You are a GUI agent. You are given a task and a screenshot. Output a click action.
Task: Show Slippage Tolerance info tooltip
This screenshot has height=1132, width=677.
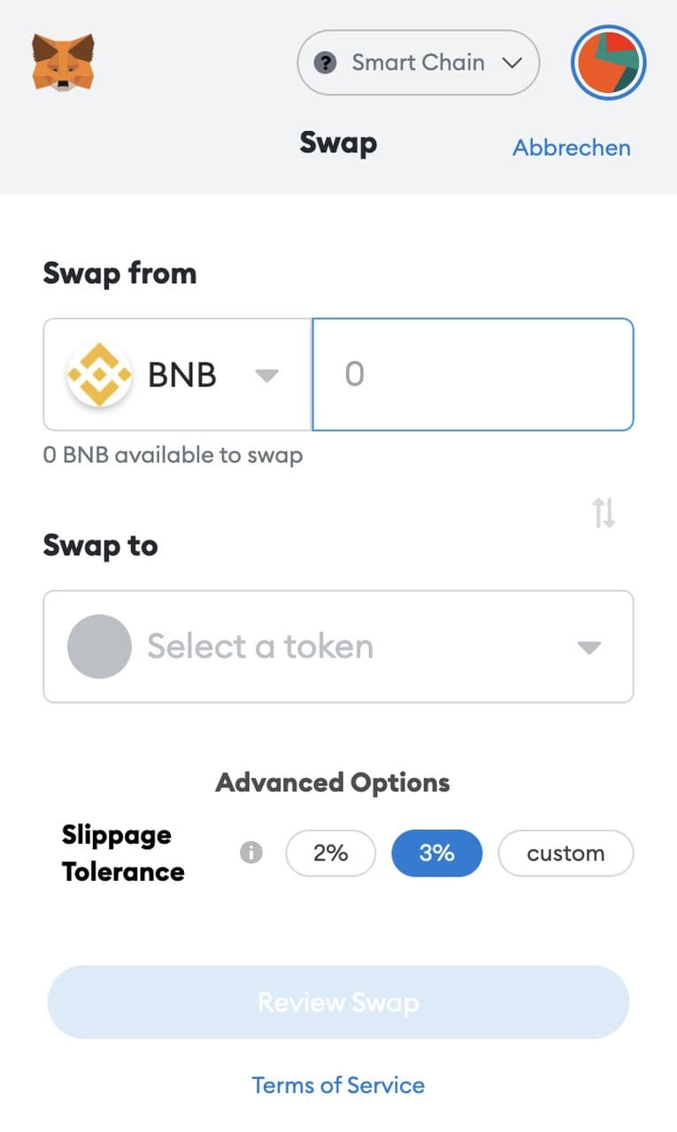(x=251, y=853)
